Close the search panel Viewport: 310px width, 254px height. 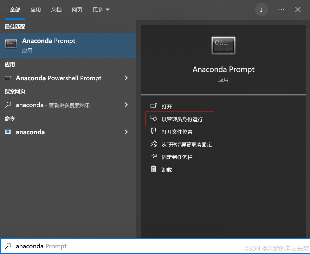tap(298, 9)
